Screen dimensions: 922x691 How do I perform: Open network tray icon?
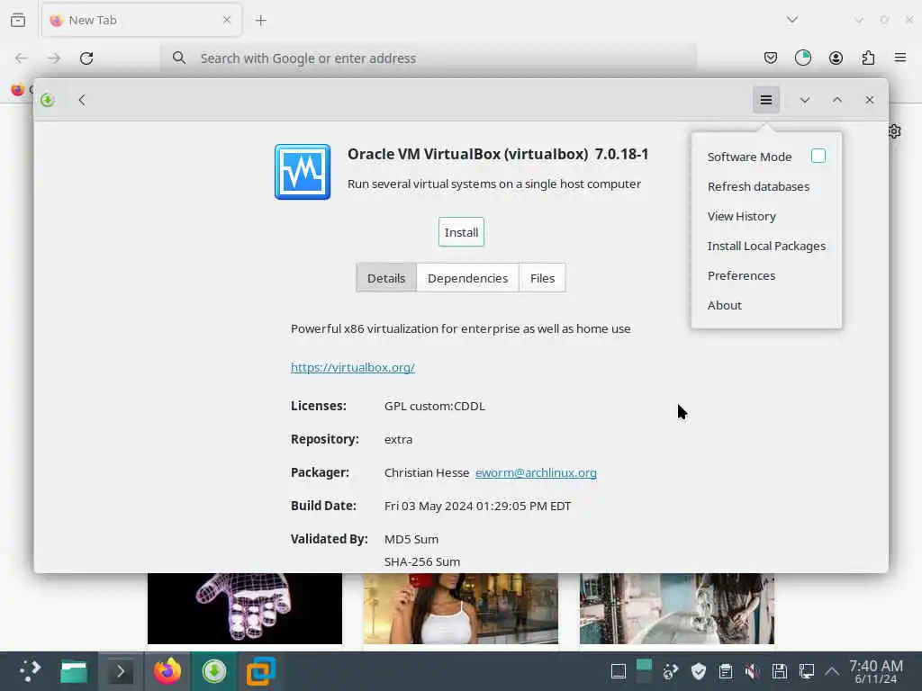point(806,671)
